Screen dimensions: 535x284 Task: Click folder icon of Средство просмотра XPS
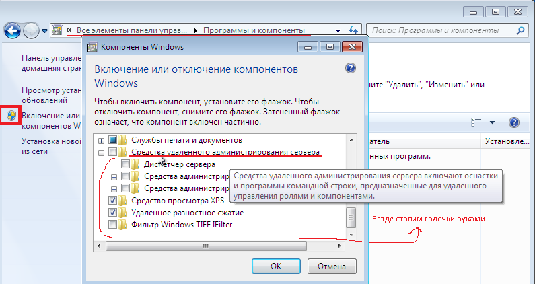(x=122, y=200)
